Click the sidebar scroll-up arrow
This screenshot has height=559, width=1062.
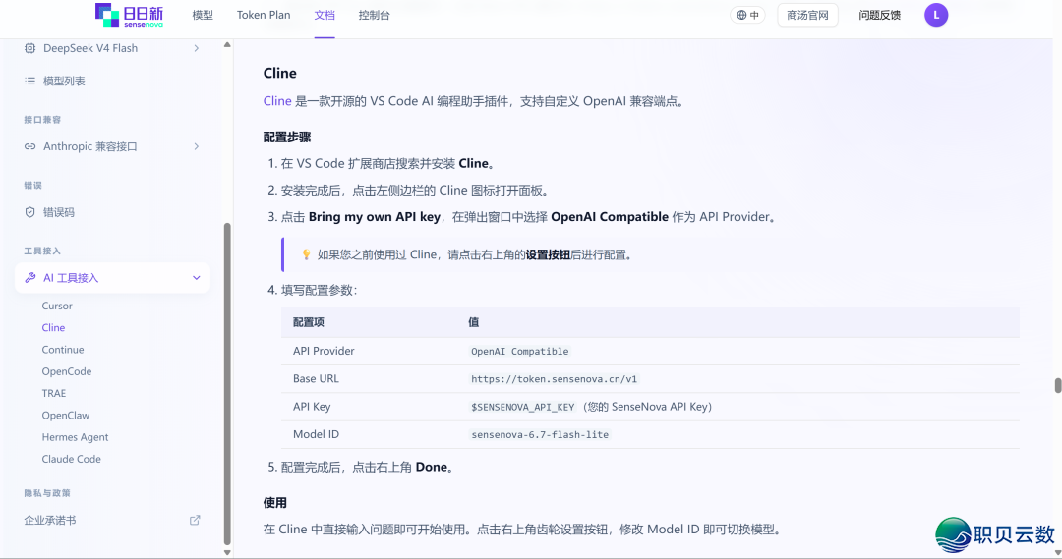click(x=227, y=44)
